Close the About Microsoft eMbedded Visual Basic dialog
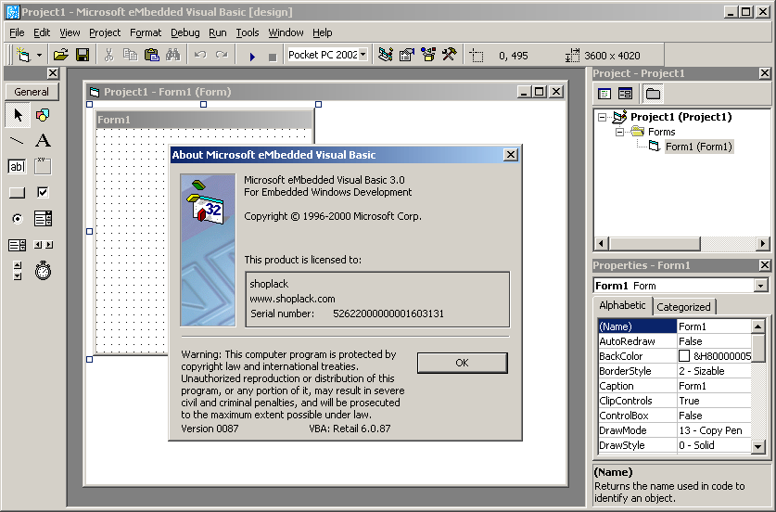Screen dimensions: 776x512 (x=510, y=155)
